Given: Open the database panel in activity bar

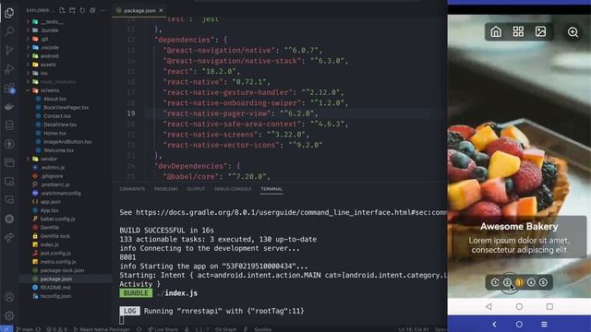Looking at the screenshot, I should click(x=9, y=125).
